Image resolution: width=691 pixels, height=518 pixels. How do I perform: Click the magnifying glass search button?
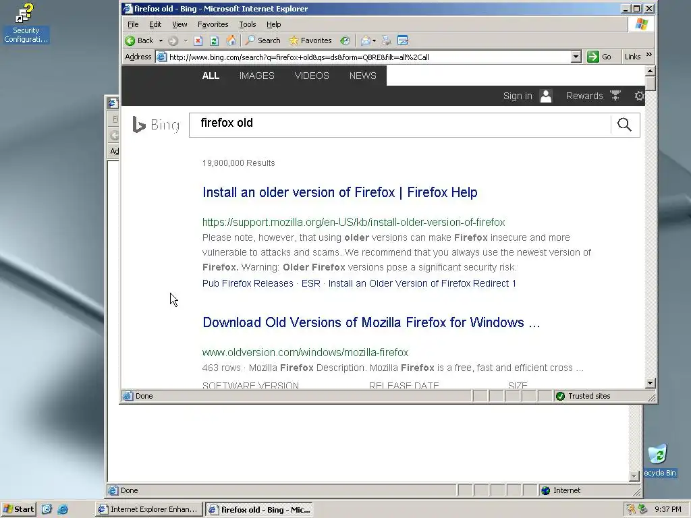624,125
